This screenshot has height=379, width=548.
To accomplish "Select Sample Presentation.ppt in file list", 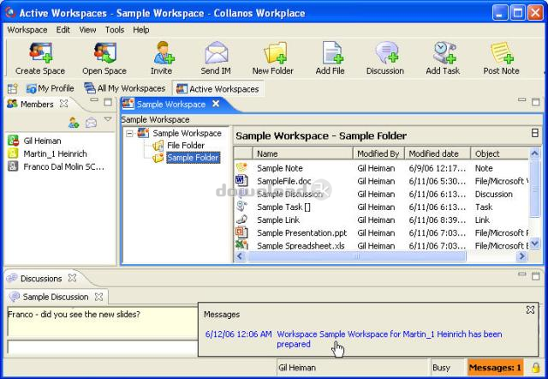I will 303,232.
